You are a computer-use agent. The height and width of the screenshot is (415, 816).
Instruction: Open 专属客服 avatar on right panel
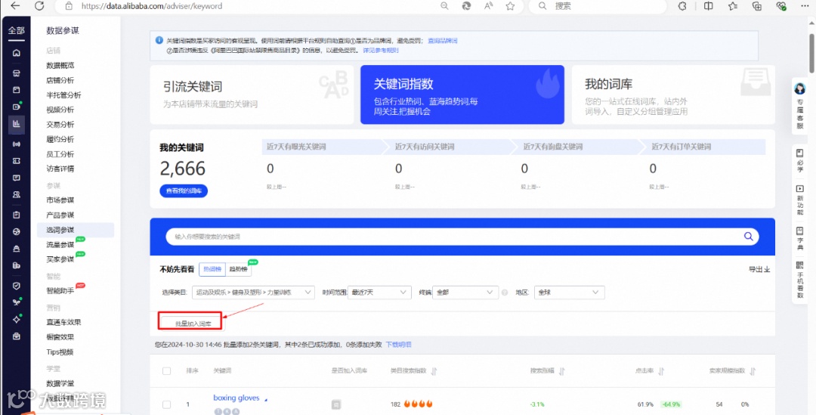tap(800, 88)
